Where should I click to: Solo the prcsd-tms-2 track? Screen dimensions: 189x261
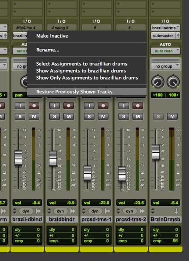pyautogui.click(x=124, y=117)
